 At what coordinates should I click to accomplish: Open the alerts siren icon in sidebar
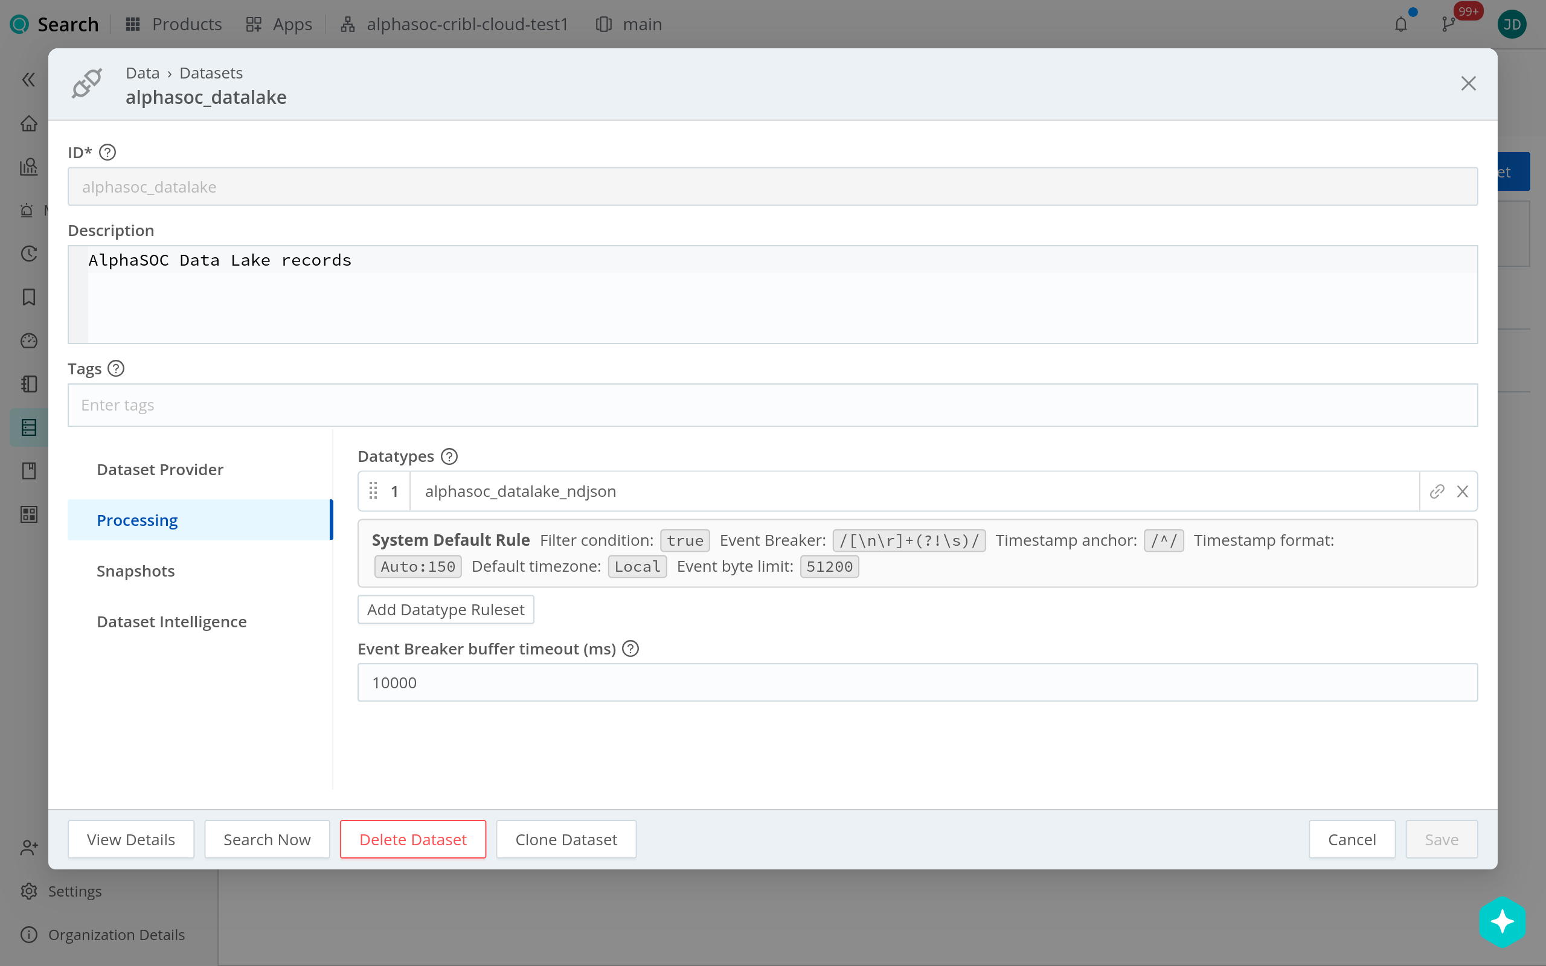[x=27, y=210]
